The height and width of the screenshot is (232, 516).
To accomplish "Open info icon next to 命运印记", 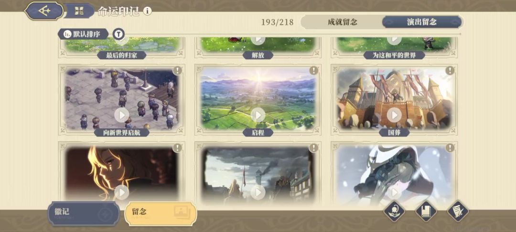I will click(x=148, y=11).
